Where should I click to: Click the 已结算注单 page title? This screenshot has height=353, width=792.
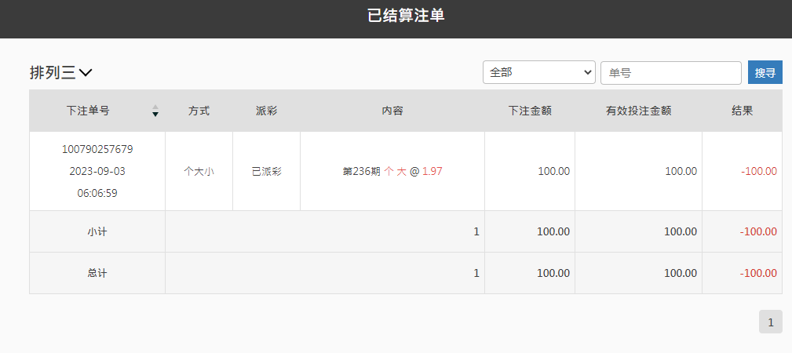[x=406, y=16]
